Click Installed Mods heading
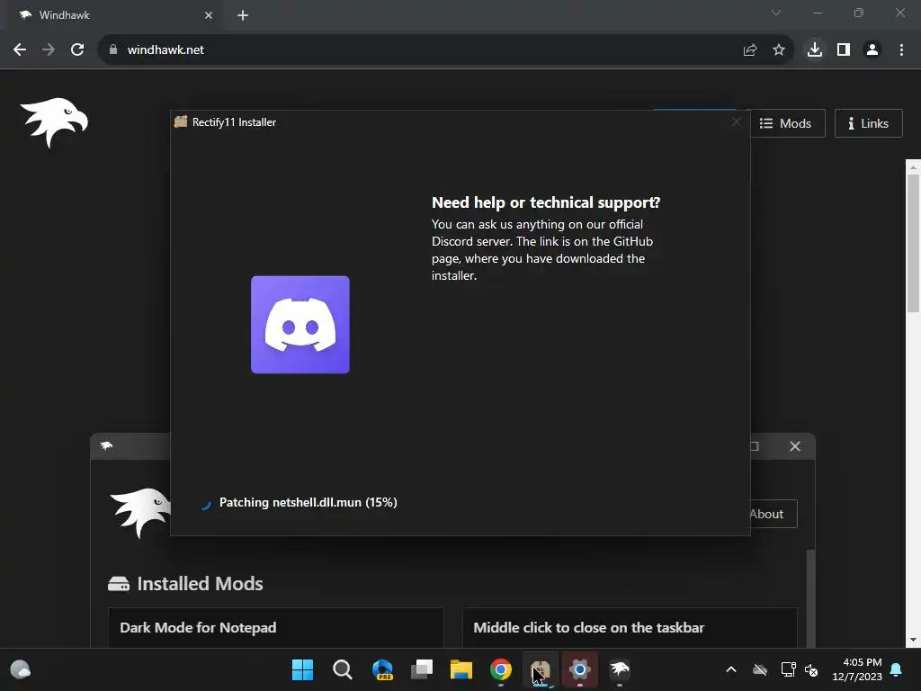The image size is (921, 691). click(200, 583)
